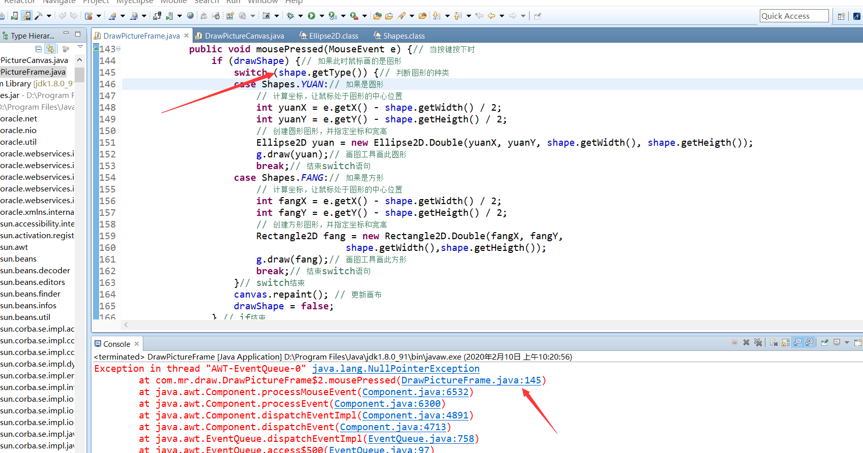Toggle the highlighted mobile phone toolbar button
The width and height of the screenshot is (863, 453).
[27, 16]
